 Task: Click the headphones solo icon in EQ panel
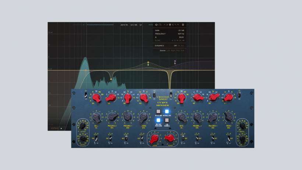coord(160,25)
